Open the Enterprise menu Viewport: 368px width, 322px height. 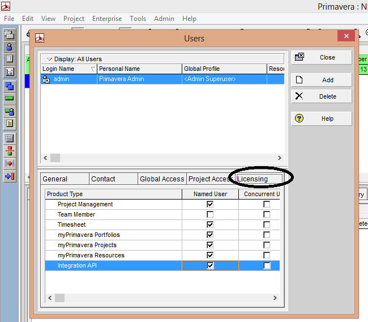coord(107,19)
